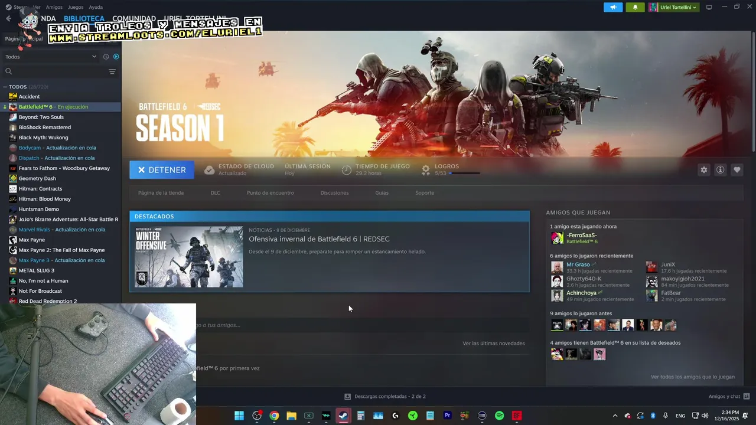Open Big Picture mode monitor icon
The width and height of the screenshot is (756, 425).
(x=709, y=7)
